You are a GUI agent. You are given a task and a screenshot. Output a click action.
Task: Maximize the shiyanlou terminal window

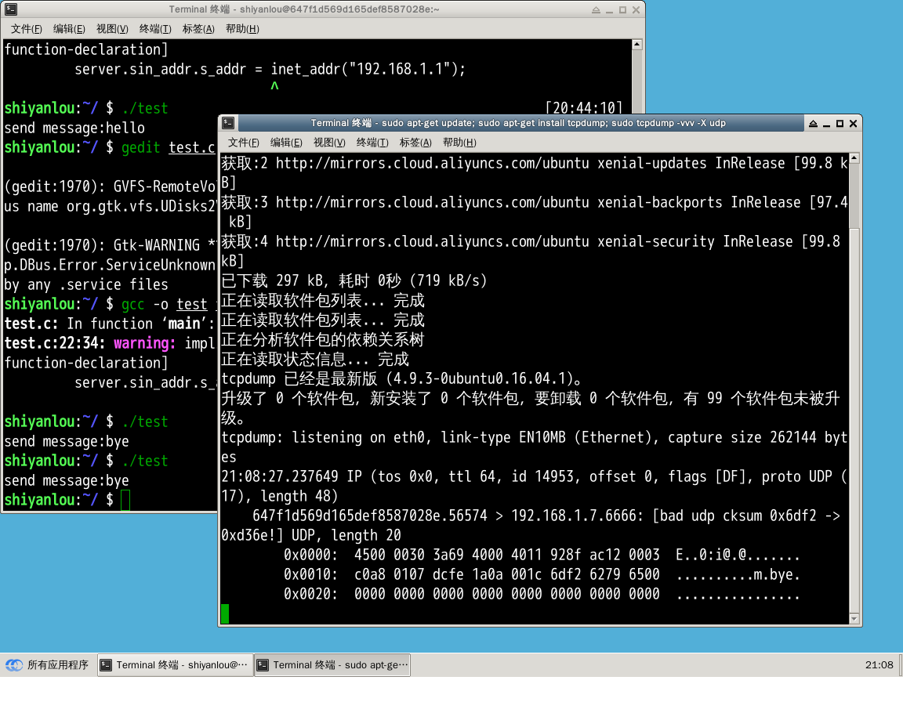[622, 9]
